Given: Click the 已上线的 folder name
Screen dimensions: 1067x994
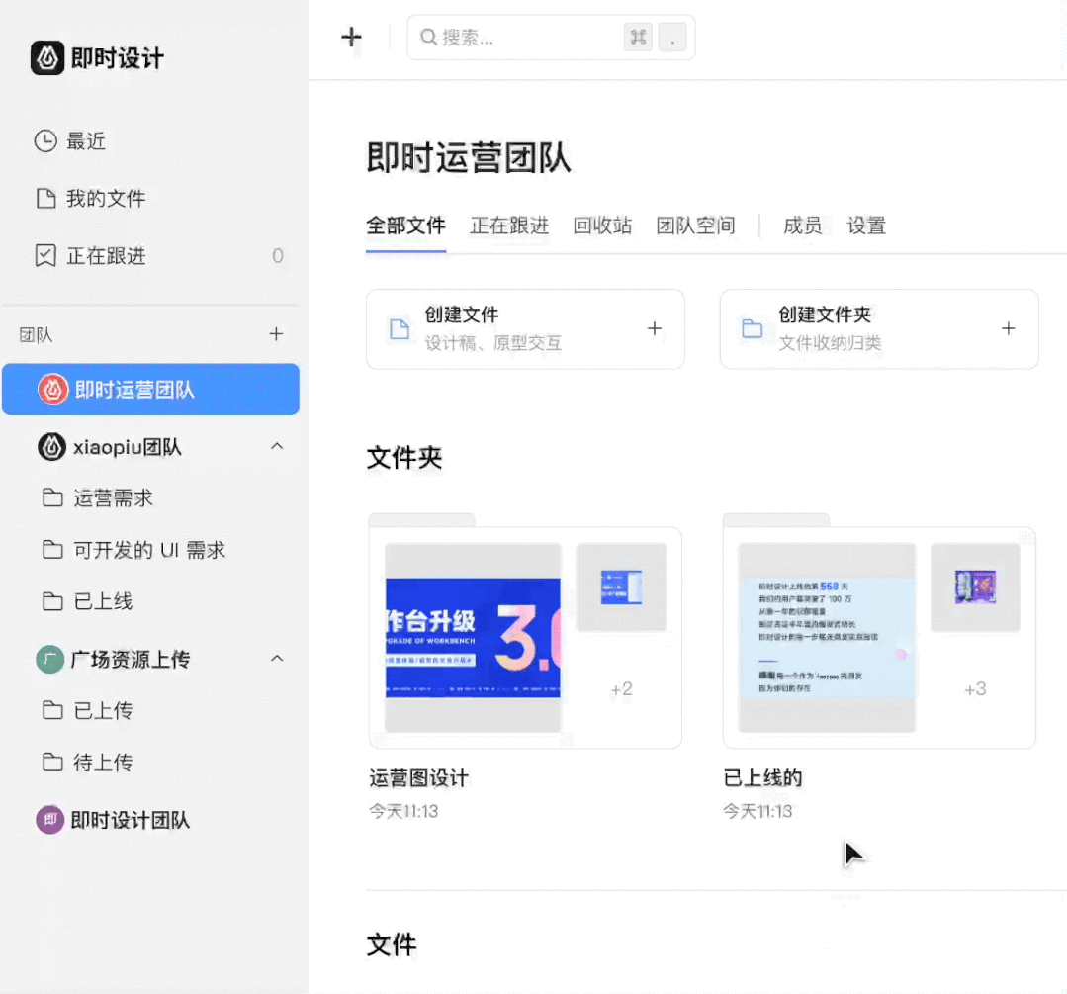Looking at the screenshot, I should [x=762, y=777].
